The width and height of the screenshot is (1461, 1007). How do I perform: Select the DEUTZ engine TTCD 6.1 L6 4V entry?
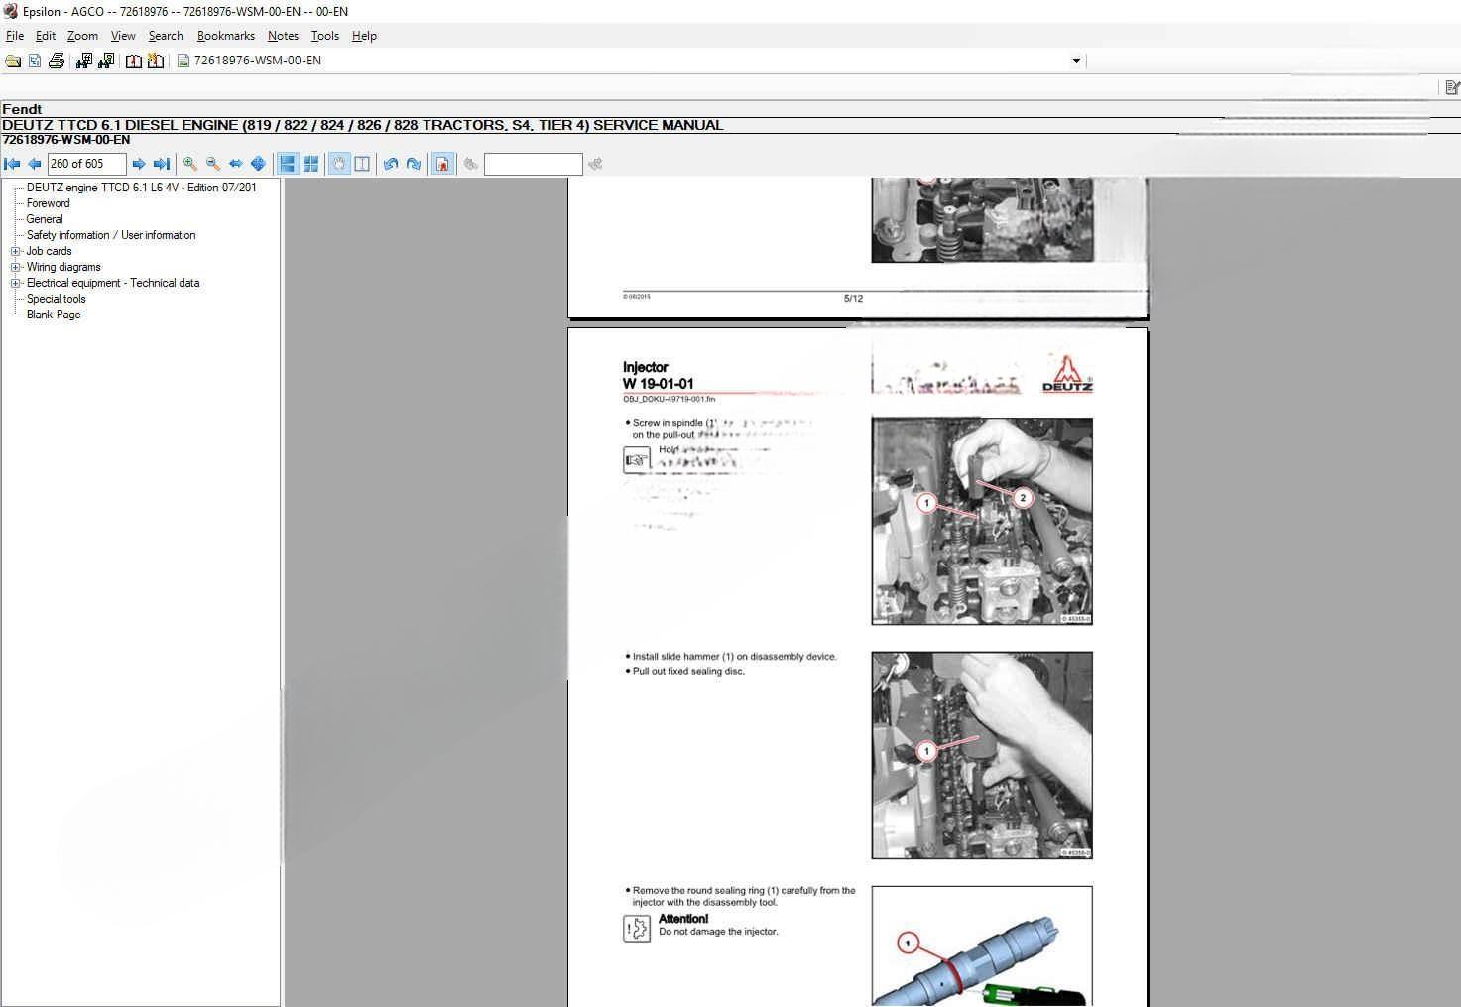point(142,188)
